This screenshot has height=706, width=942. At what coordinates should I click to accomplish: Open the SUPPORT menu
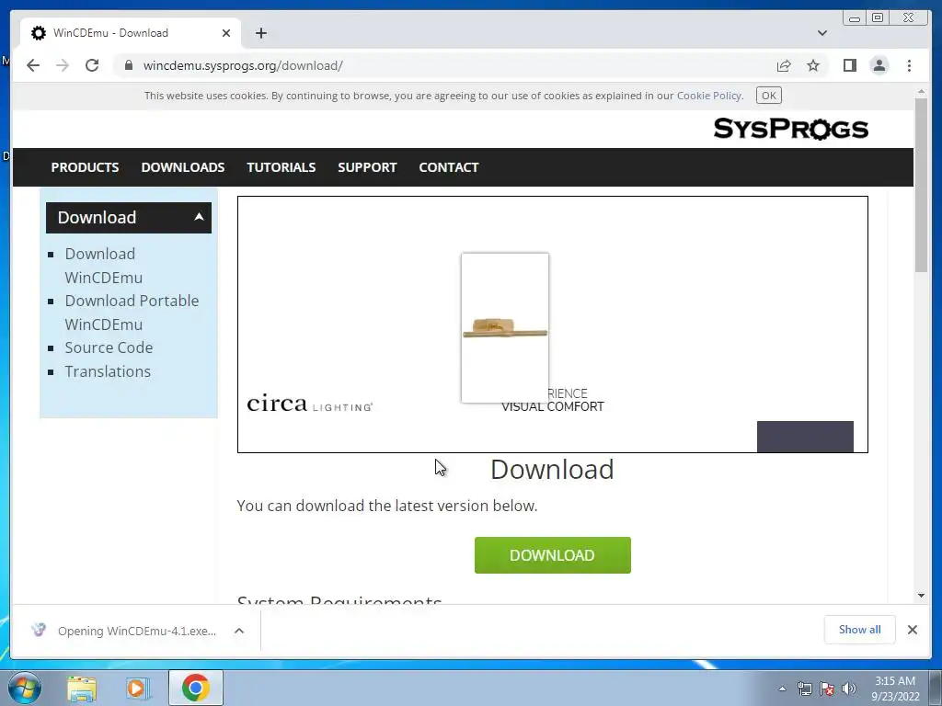click(x=367, y=167)
